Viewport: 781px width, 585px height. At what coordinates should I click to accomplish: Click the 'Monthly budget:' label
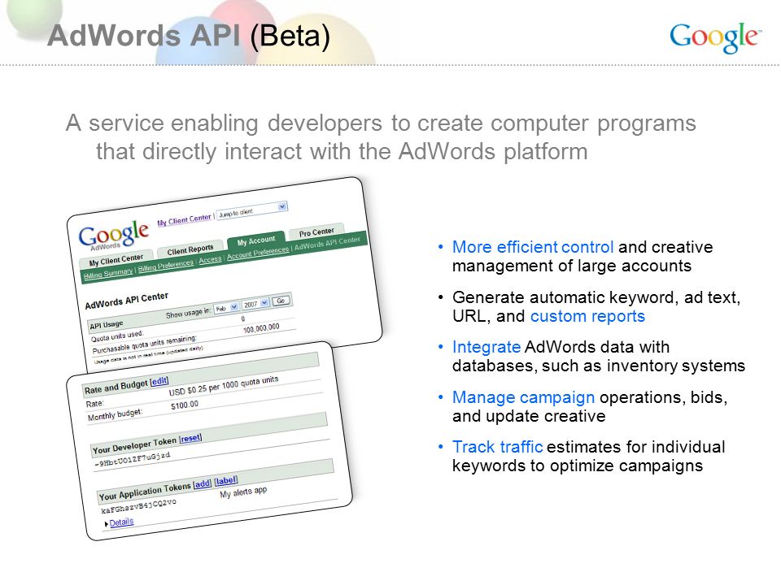[x=115, y=414]
